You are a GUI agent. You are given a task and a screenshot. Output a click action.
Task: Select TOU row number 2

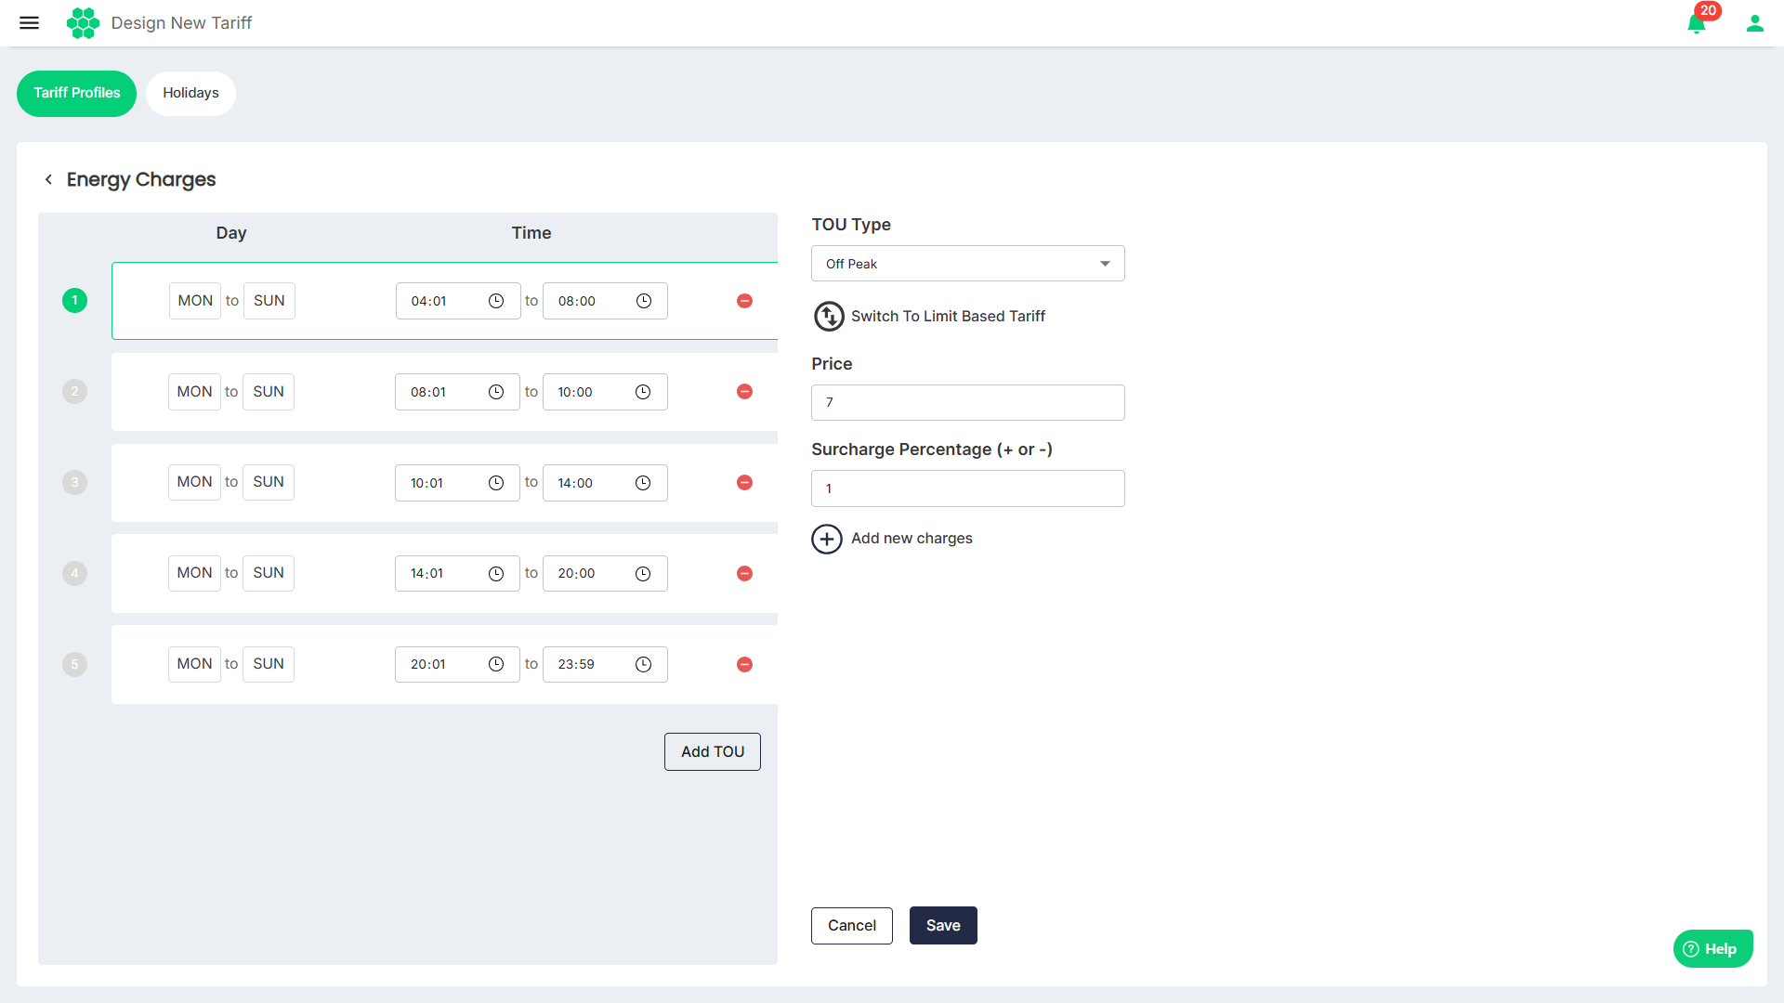point(74,392)
